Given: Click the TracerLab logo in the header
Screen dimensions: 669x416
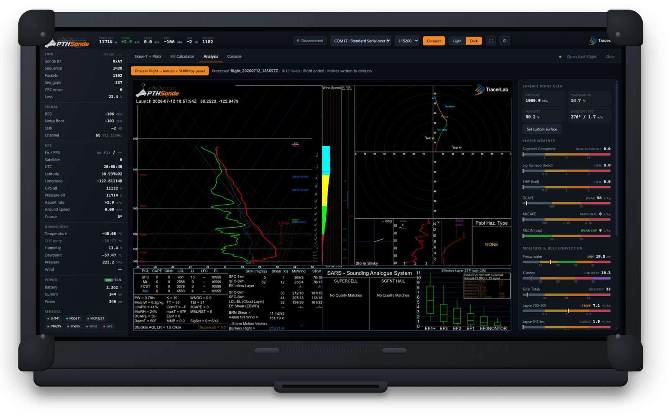Looking at the screenshot, I should click(x=600, y=41).
